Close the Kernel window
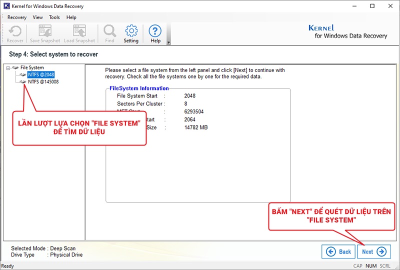 [390, 6]
